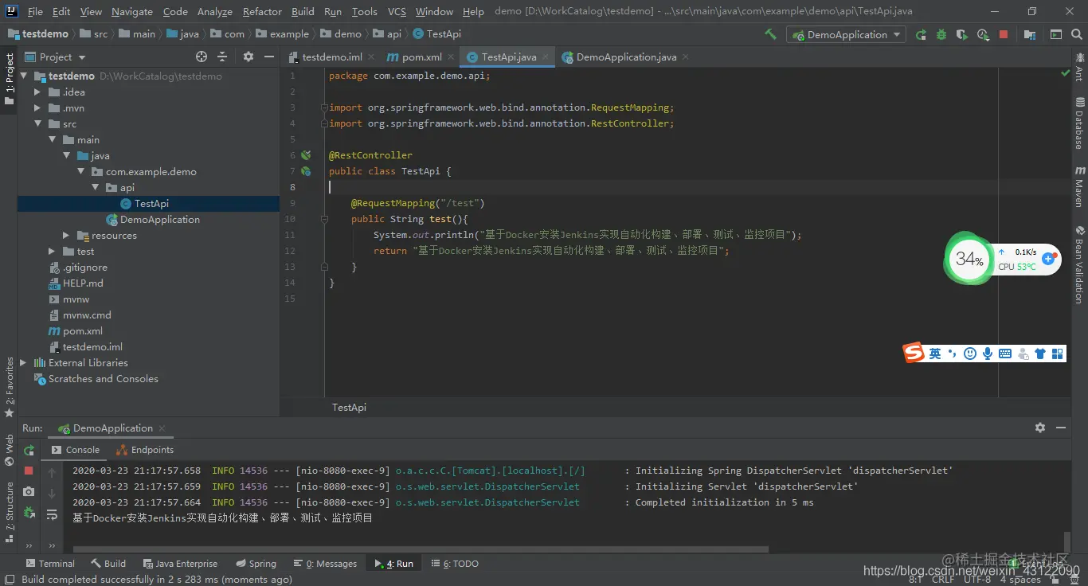Viewport: 1088px width, 586px height.
Task: Click the gutter icon beside line 7
Action: point(306,171)
